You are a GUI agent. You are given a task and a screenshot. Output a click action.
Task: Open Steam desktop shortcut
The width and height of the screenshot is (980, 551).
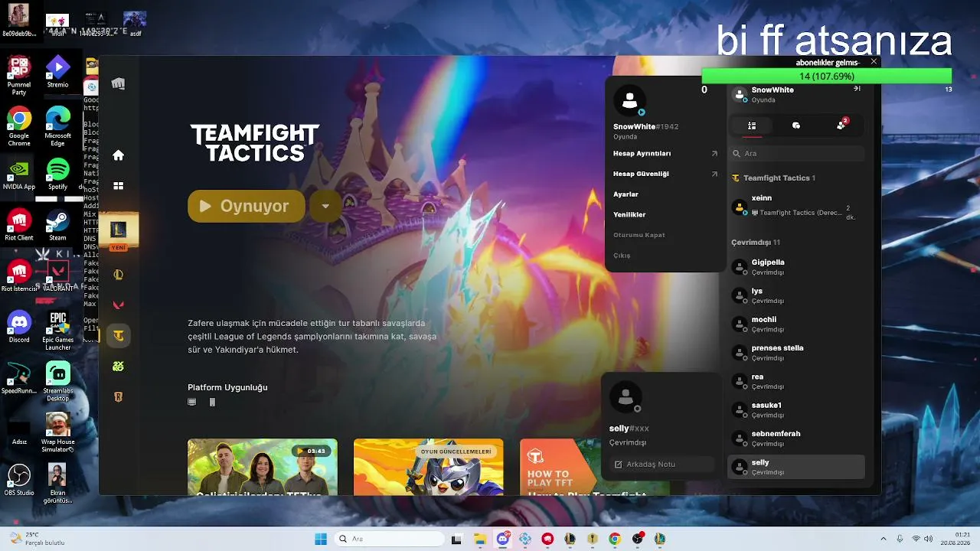click(x=58, y=226)
